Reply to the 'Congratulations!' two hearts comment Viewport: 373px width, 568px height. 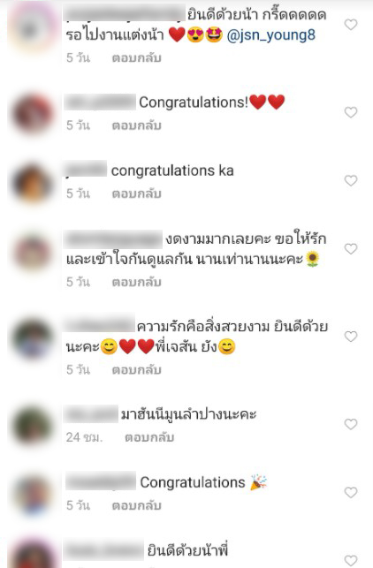(x=136, y=125)
